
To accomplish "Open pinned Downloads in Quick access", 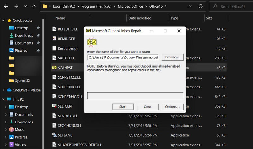I will click(x=24, y=35).
